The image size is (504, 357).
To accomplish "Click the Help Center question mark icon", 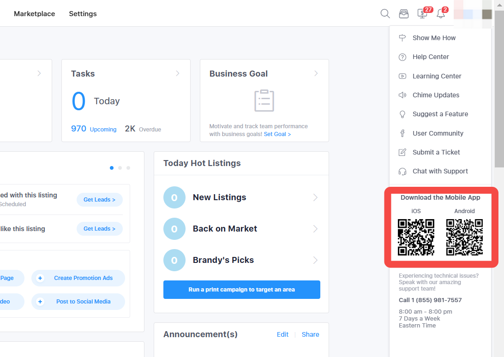I will [402, 57].
